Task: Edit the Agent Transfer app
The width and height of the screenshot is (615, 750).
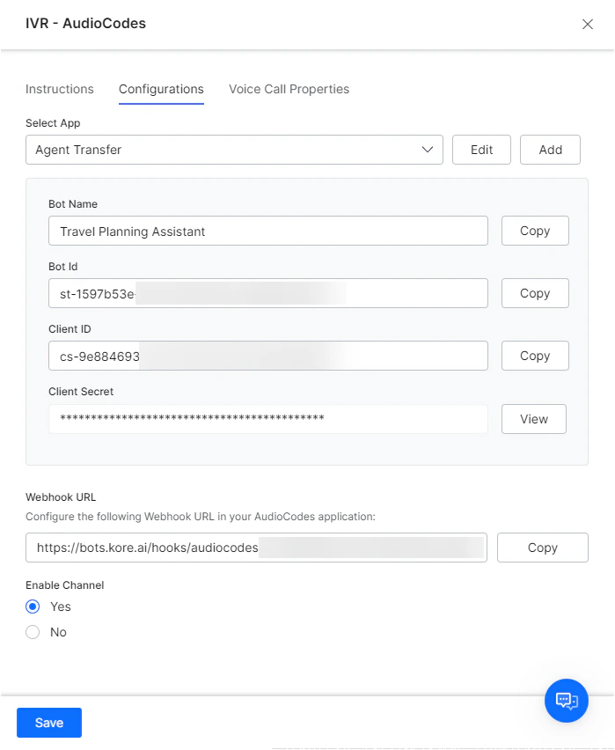Action: (x=481, y=150)
